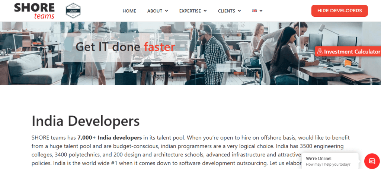The height and width of the screenshot is (169, 381).
Task: Click the How may I help you today? text
Action: tap(328, 165)
